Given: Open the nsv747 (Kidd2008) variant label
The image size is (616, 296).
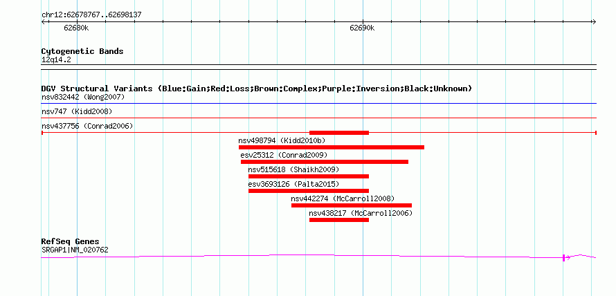Looking at the screenshot, I should [77, 111].
